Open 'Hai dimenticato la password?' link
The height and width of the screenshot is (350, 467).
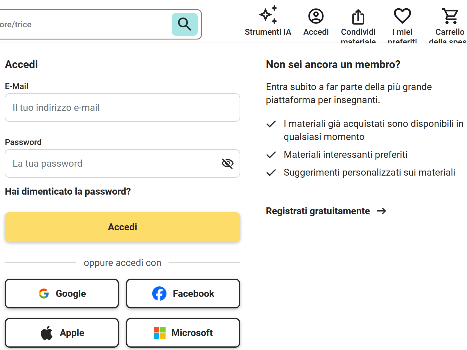pos(68,191)
